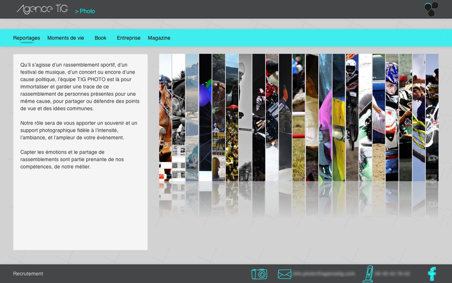View the purple balloon photo strip
The image size is (452, 283).
[205, 117]
